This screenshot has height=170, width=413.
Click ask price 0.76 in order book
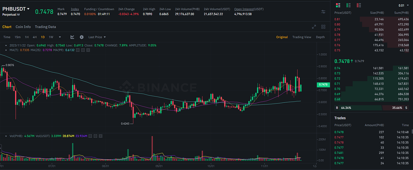pos(337,45)
